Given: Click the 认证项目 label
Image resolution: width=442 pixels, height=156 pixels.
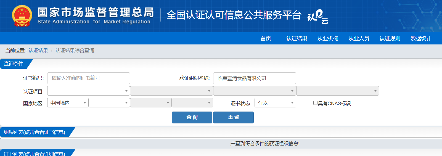Looking at the screenshot, I should [33, 91].
